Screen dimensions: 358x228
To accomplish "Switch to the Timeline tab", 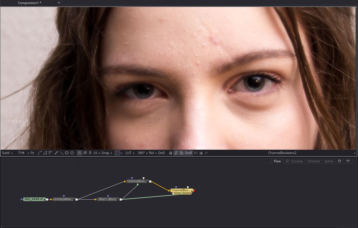I will [313, 161].
